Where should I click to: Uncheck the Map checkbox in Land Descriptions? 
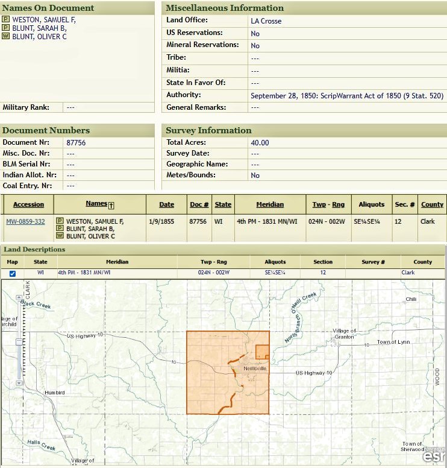point(13,273)
